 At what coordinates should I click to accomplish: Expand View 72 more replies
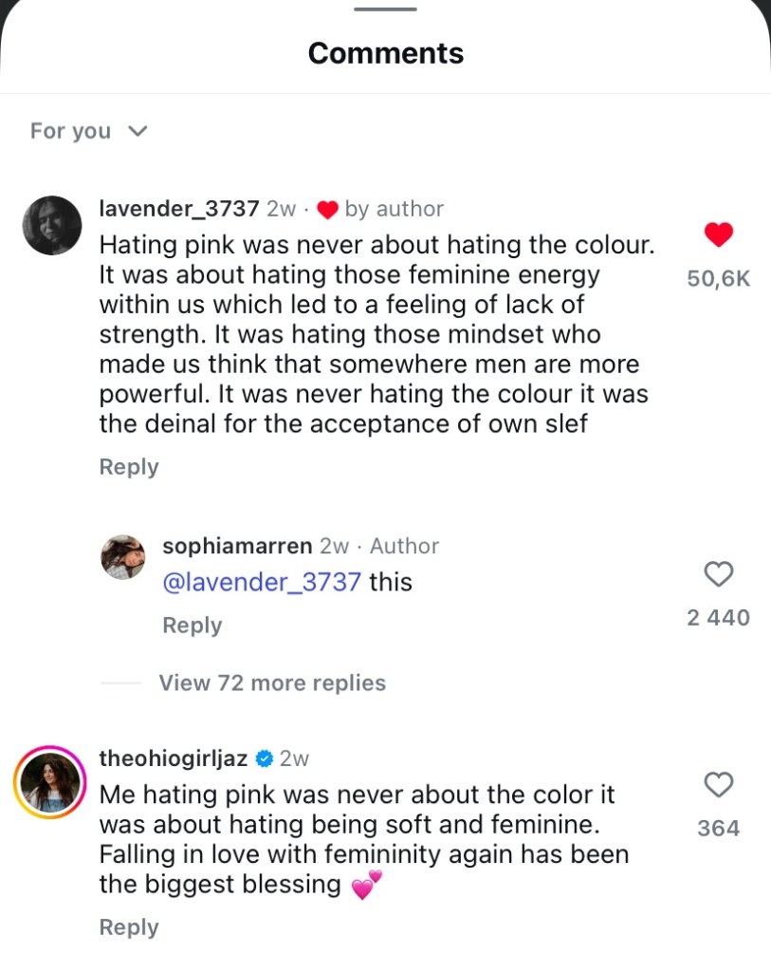pos(272,682)
